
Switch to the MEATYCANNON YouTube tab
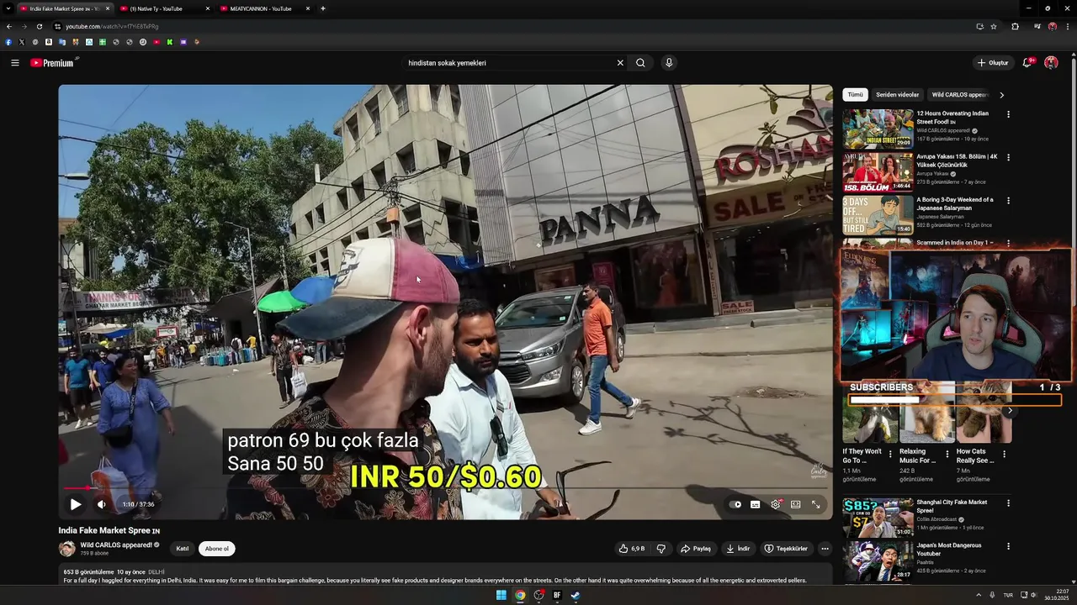pyautogui.click(x=263, y=8)
